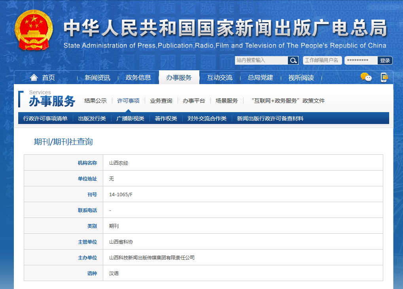Select 许可事项 sub-menu link

[128, 101]
